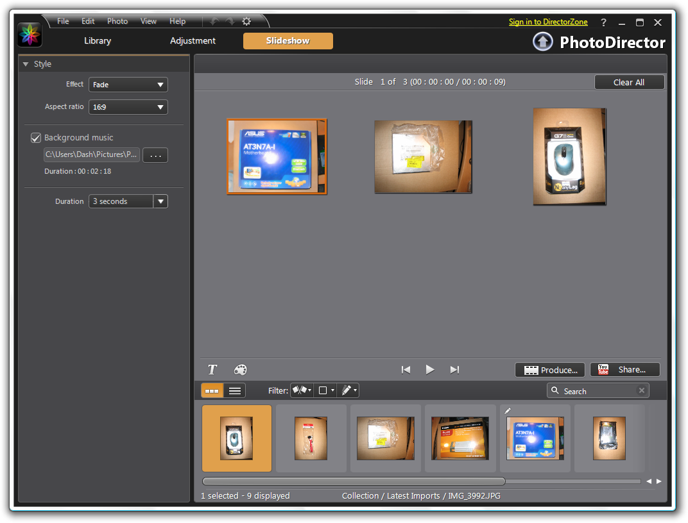
Task: Play the slideshow preview
Action: (x=430, y=370)
